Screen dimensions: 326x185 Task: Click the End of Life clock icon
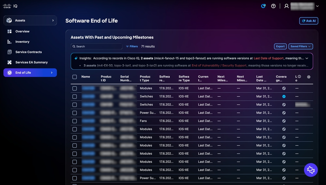(9, 73)
